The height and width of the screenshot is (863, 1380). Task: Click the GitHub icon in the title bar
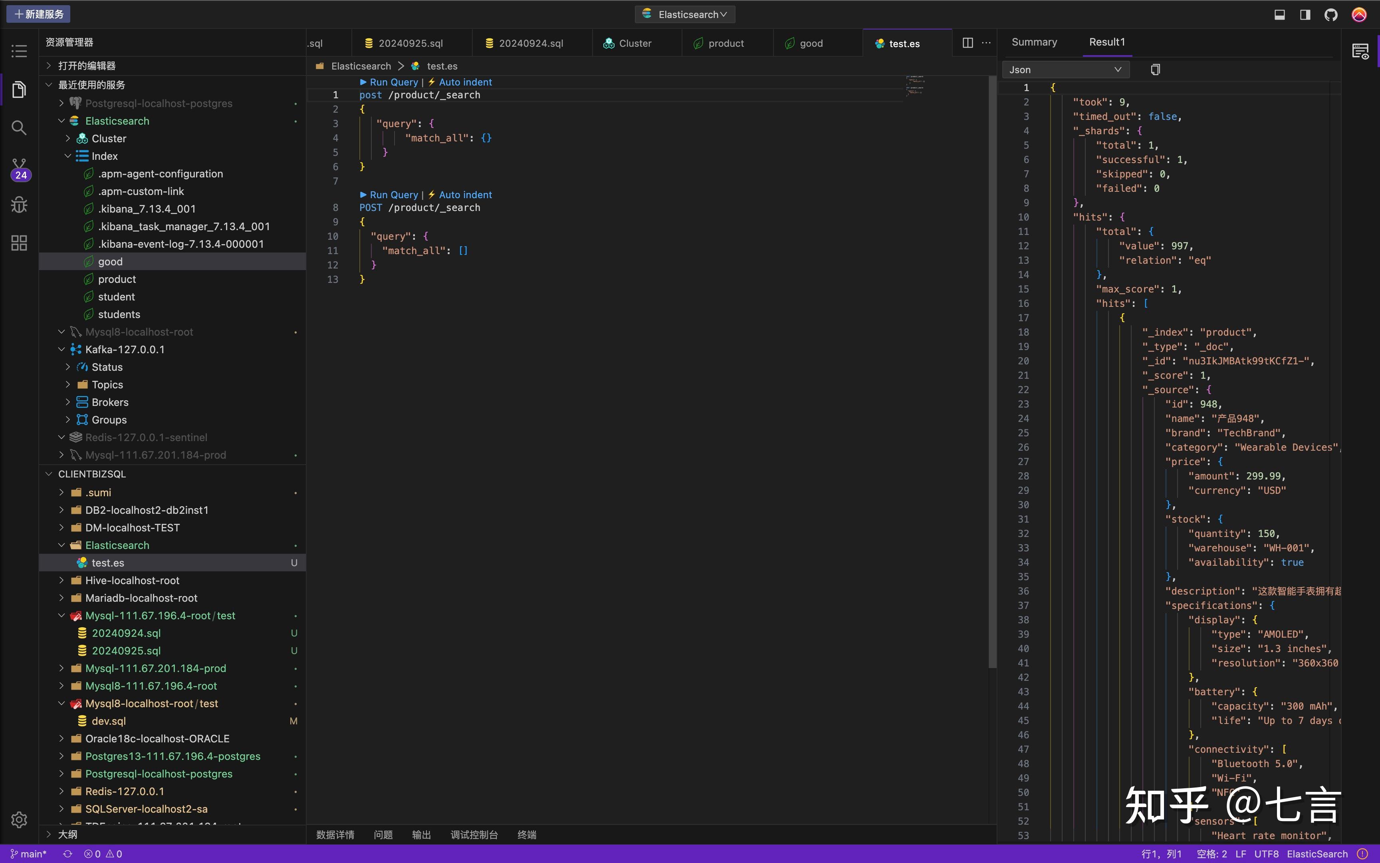1331,14
